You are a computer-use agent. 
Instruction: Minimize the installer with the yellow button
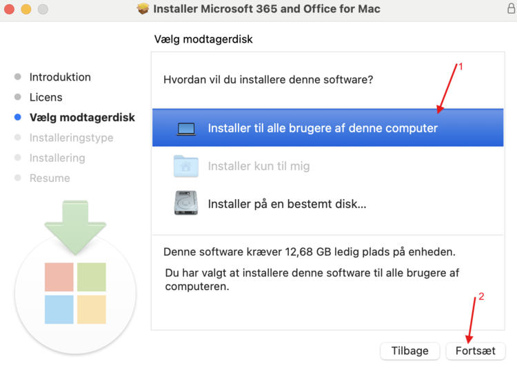pyautogui.click(x=26, y=10)
